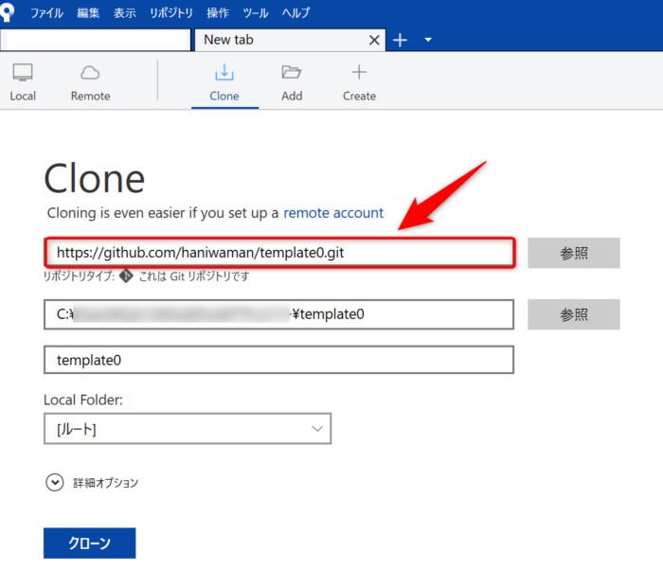Click 参照 button beside destination path
Viewport: 663px width, 588px height.
click(x=573, y=314)
